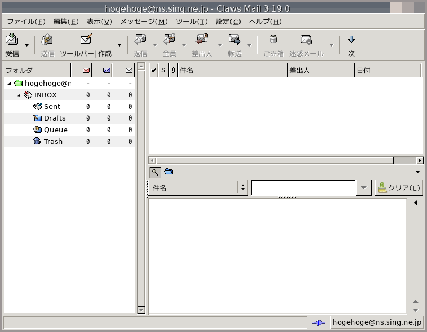This screenshot has height=332, width=427.
Task: Click the Send (送信) toolbar icon
Action: [x=47, y=40]
